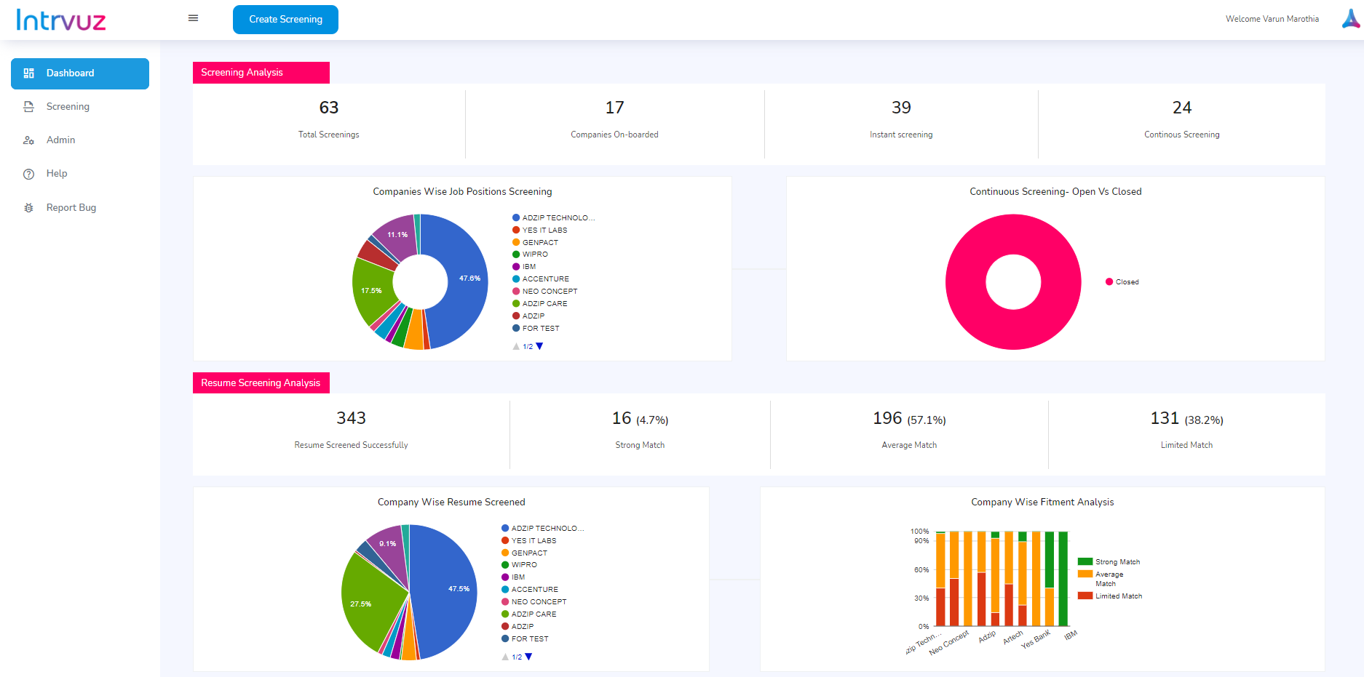Click the Dashboard grid icon in sidebar
Screen dimensions: 1364x677
[29, 73]
